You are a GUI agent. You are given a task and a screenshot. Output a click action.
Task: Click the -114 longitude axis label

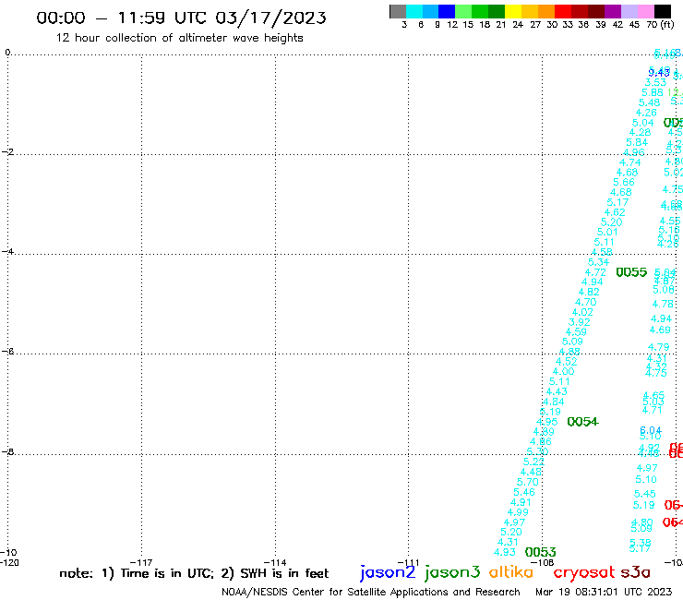tap(275, 562)
